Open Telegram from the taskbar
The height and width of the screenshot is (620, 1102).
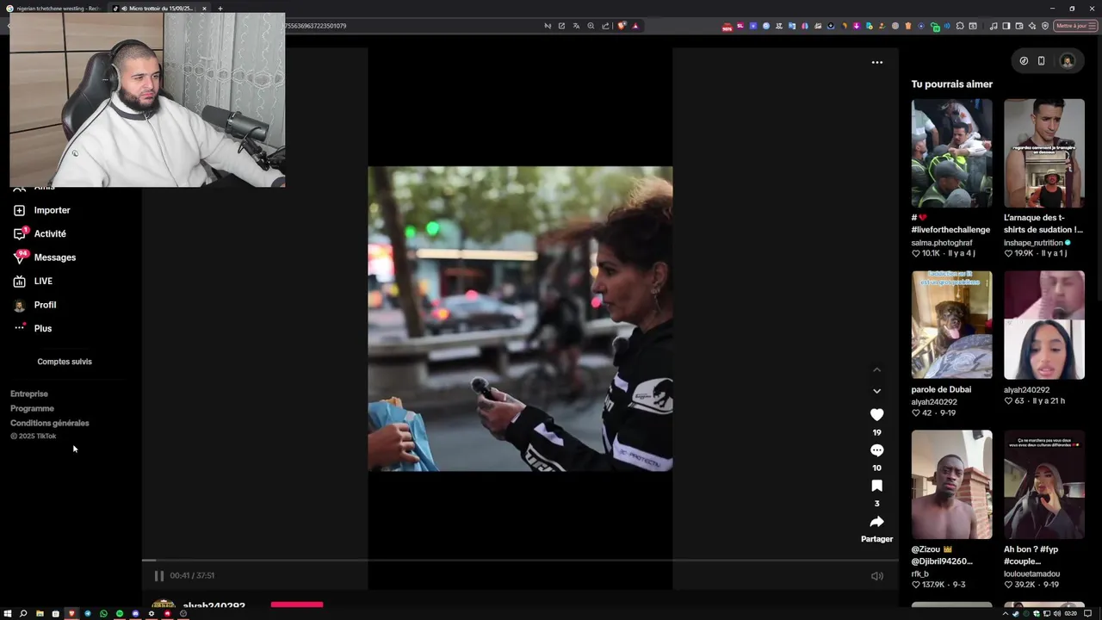(88, 613)
